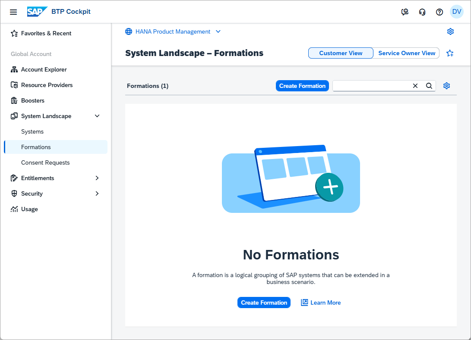Click the Account Explorer hierarchy icon

click(x=14, y=69)
